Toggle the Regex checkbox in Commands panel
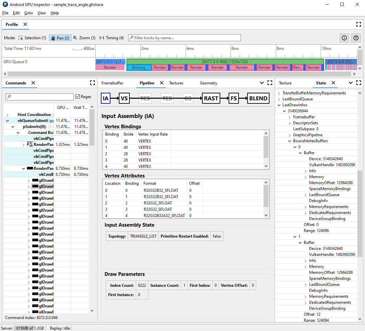Viewport: 365px width, 331px height. click(x=78, y=96)
